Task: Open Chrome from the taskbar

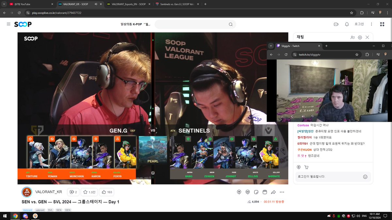Action: [x=15, y=216]
